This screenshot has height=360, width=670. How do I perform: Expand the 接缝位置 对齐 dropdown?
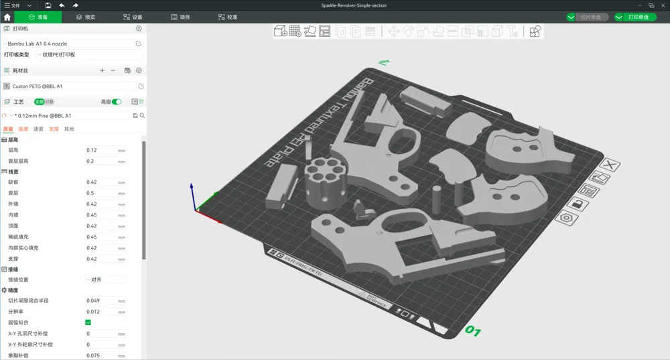105,280
